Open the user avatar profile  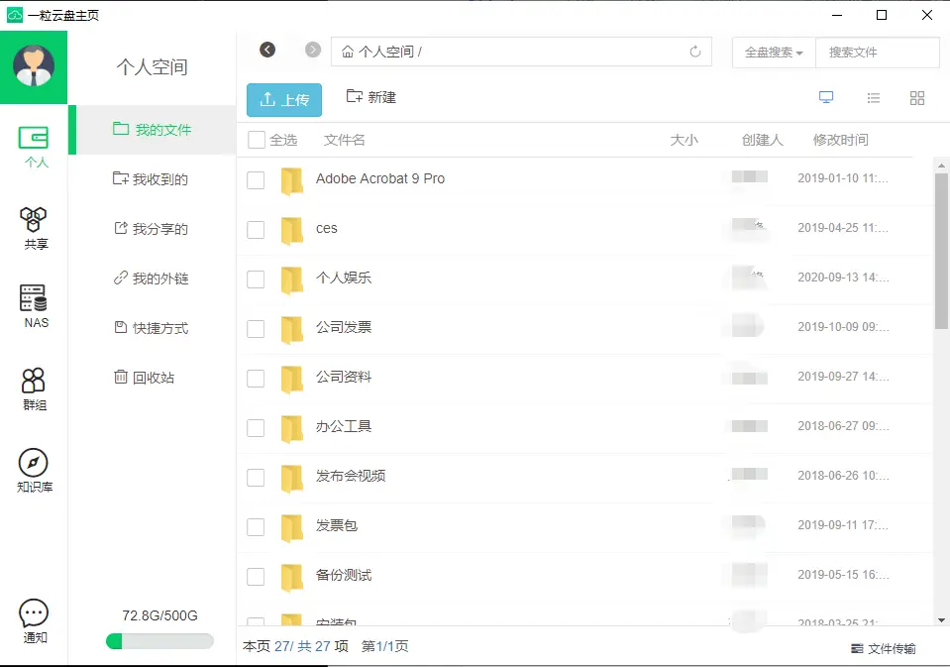click(x=34, y=66)
